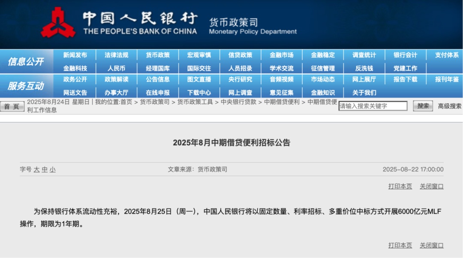Go to 金融市场 section
The height and width of the screenshot is (258, 463).
tap(282, 55)
